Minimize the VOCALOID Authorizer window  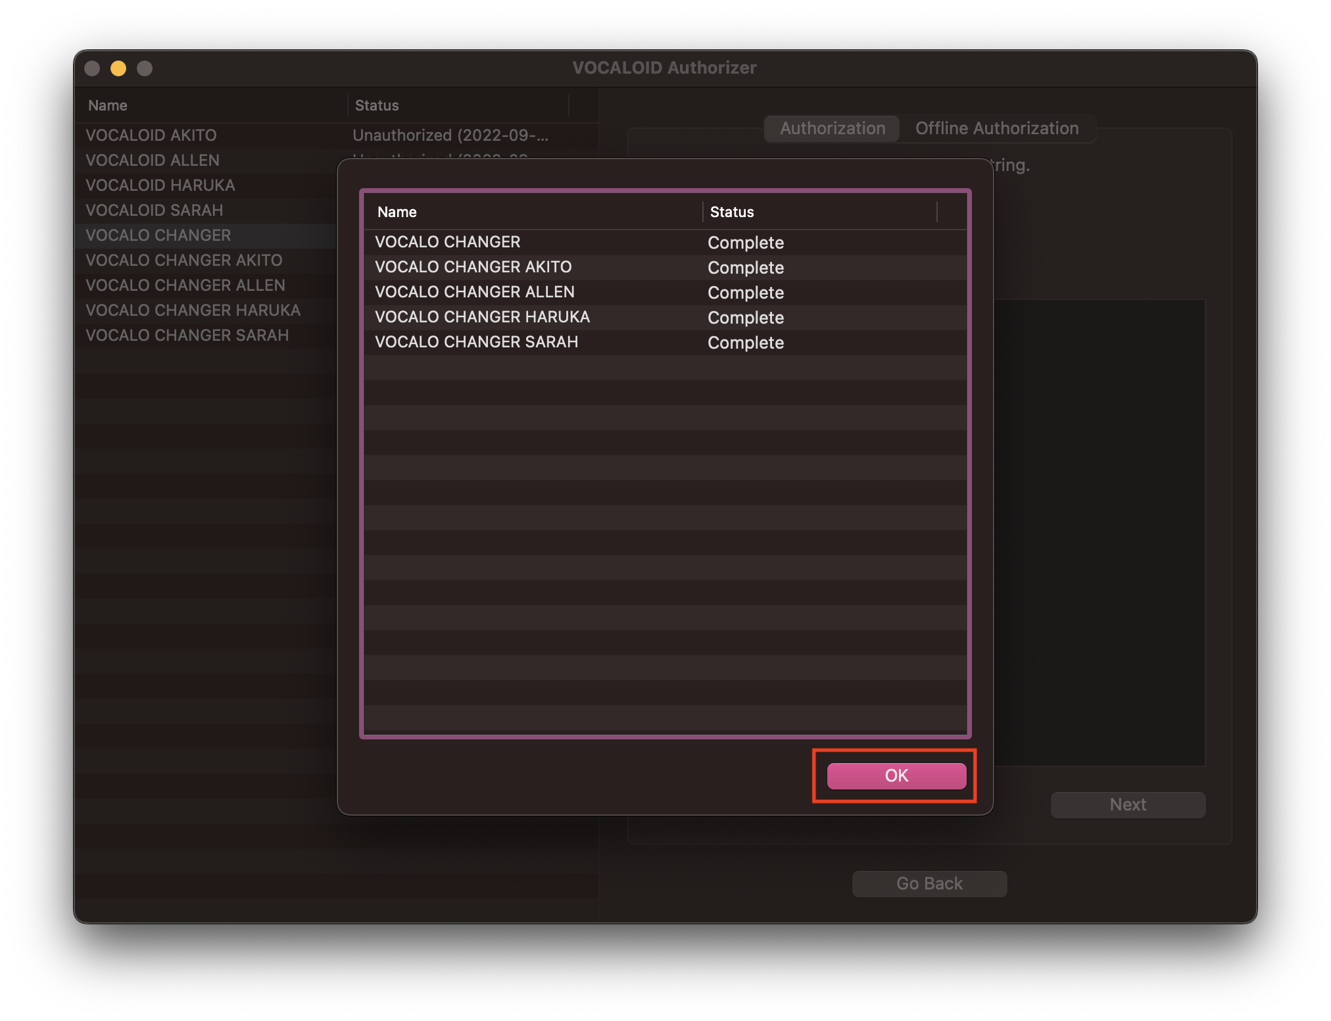click(x=118, y=68)
